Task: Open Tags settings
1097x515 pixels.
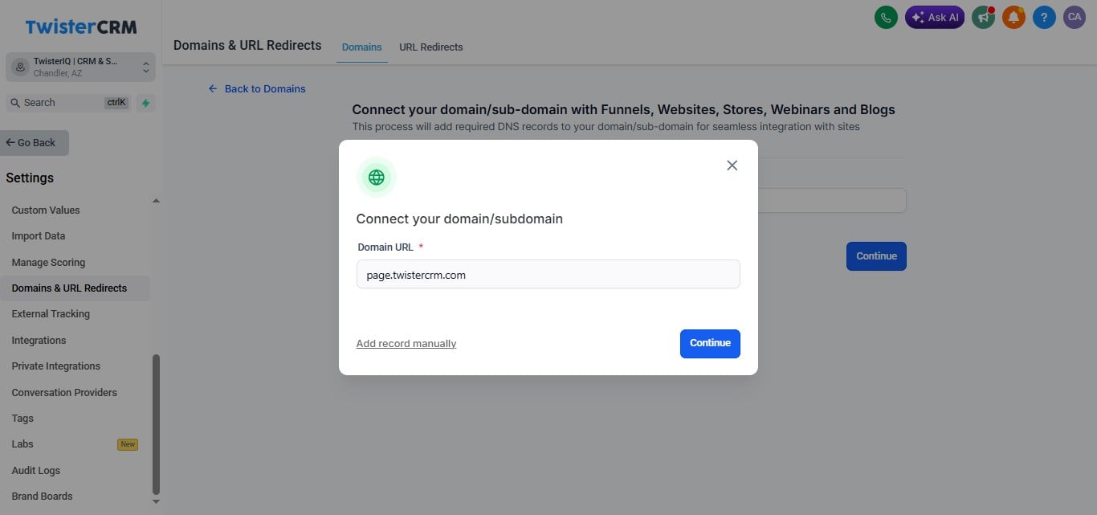Action: pyautogui.click(x=22, y=418)
